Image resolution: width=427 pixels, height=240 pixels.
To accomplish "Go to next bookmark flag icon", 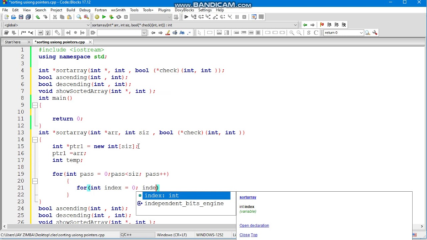I will click(x=337, y=25).
